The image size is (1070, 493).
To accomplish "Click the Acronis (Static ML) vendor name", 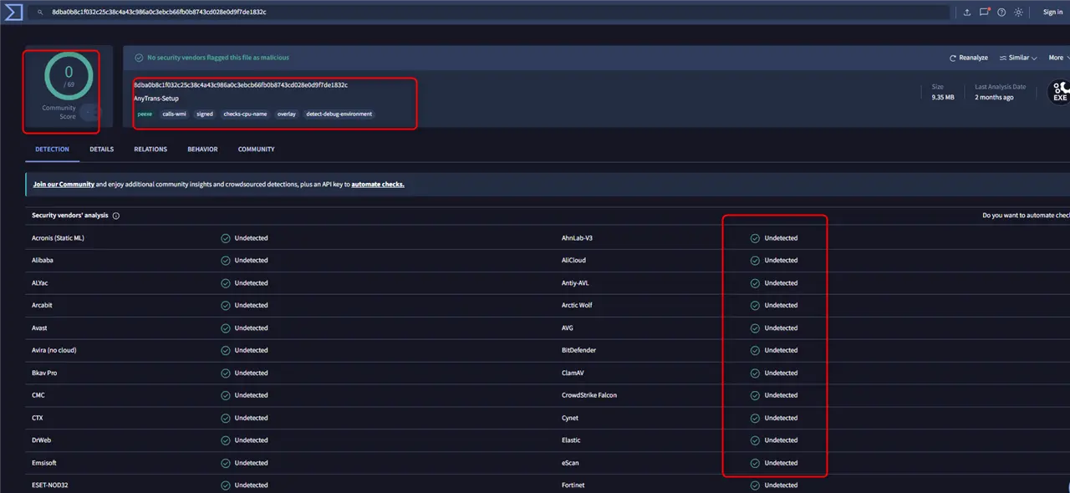I will tap(58, 238).
